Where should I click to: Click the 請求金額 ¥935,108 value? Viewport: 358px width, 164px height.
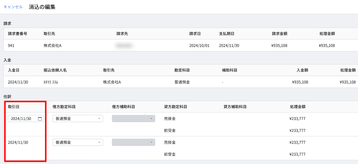point(278,46)
